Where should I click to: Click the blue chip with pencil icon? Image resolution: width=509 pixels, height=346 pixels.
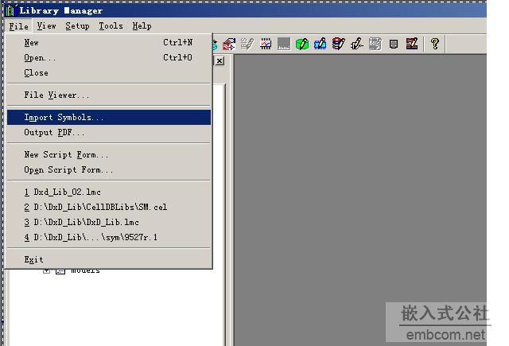click(x=321, y=45)
